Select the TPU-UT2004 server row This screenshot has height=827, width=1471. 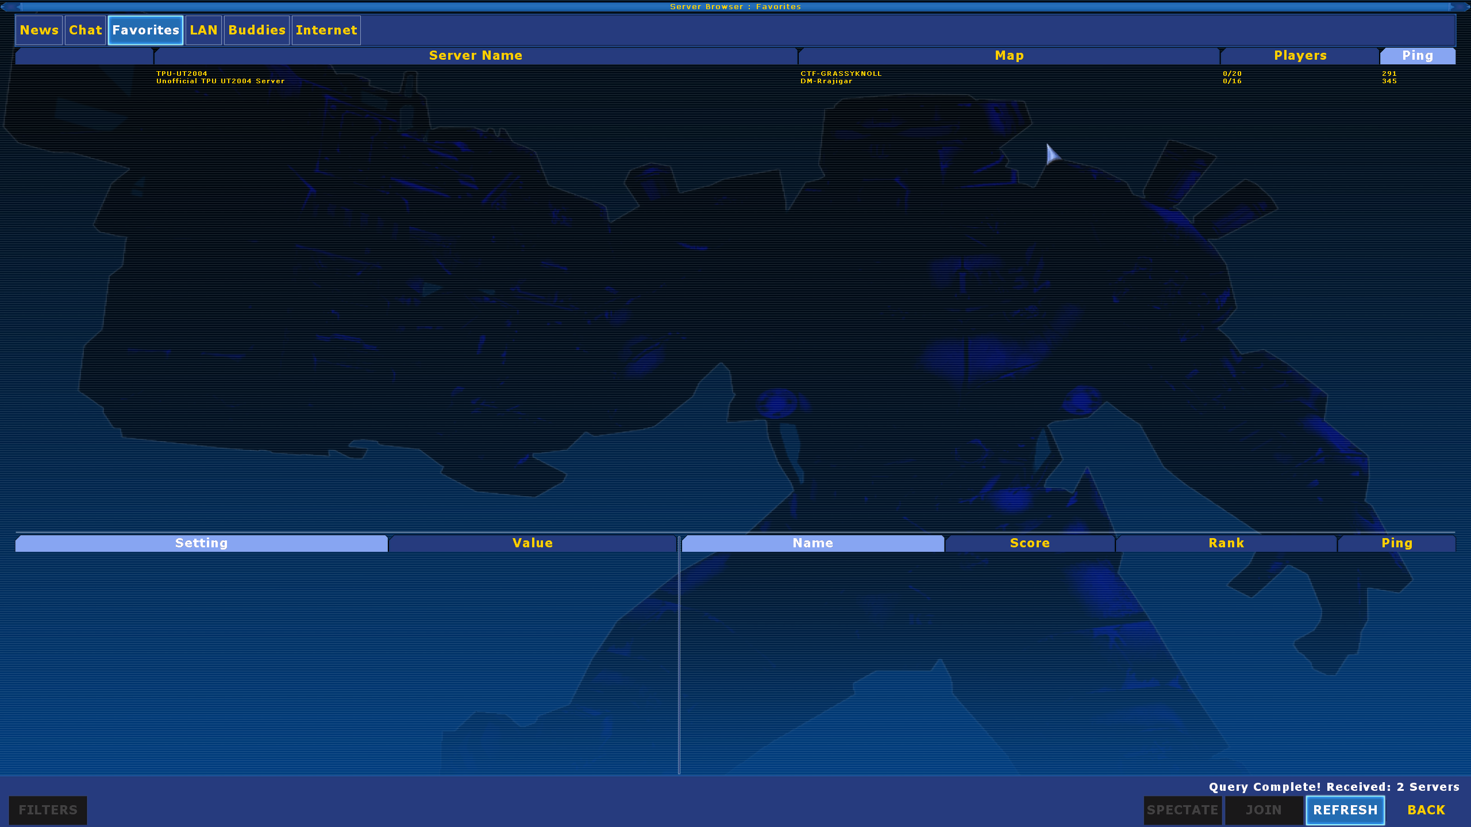pyautogui.click(x=735, y=74)
